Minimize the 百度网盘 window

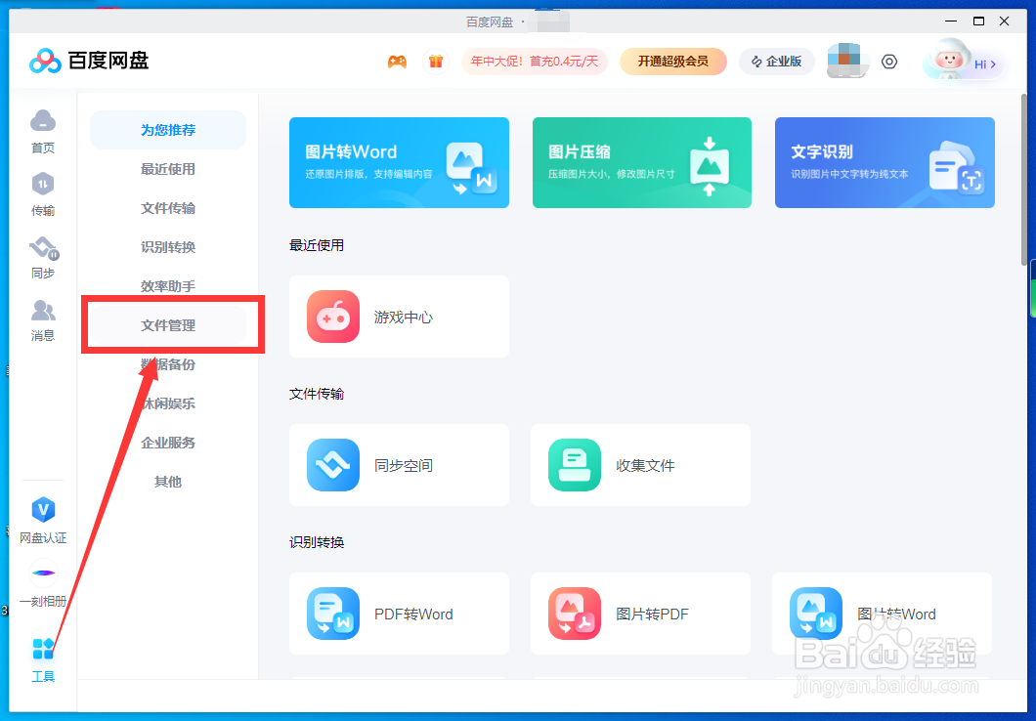tap(951, 21)
